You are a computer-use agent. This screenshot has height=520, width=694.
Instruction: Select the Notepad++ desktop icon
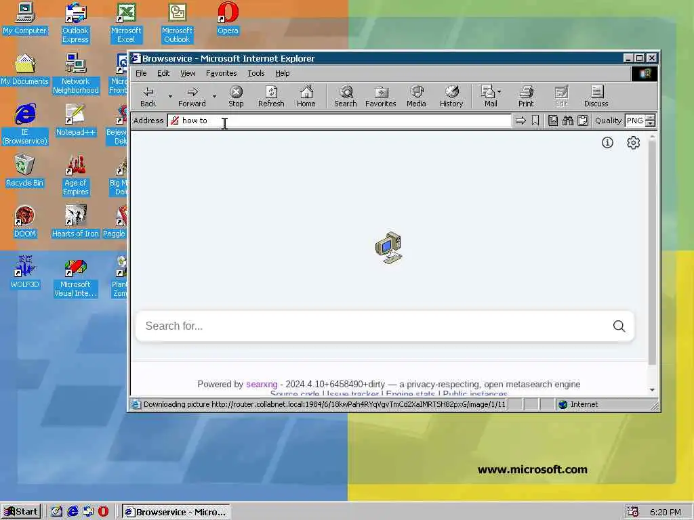[x=75, y=121]
